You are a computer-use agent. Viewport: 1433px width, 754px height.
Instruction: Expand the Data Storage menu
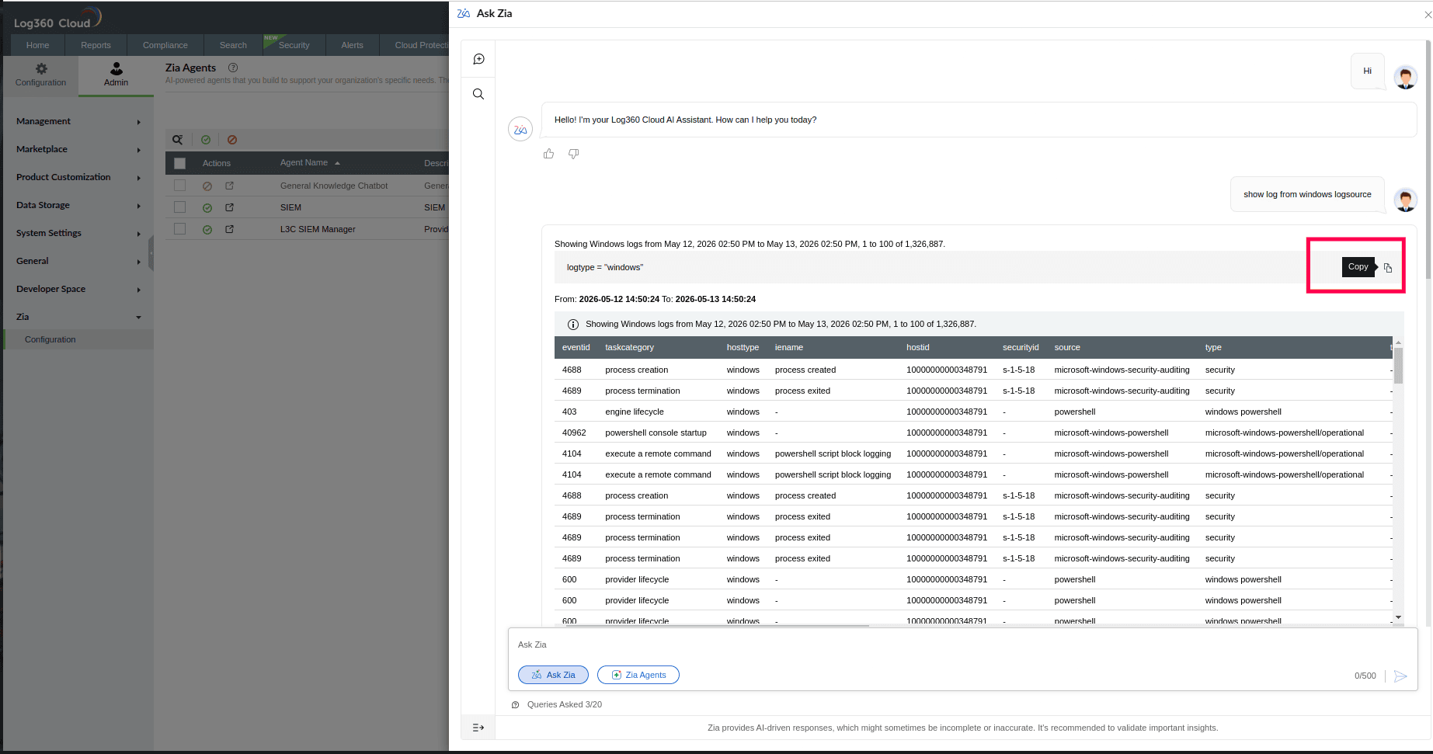(x=78, y=205)
